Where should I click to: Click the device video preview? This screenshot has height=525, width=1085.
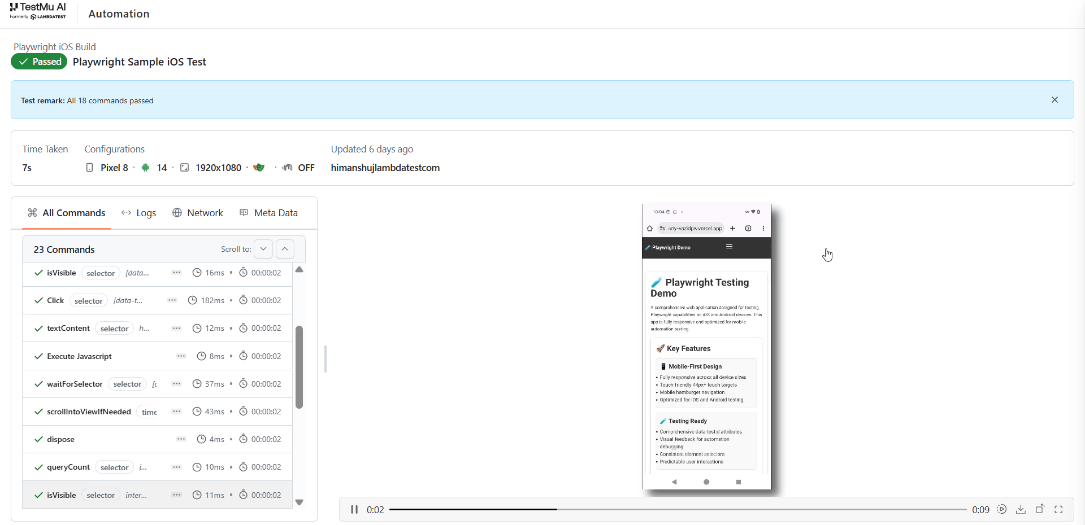706,347
